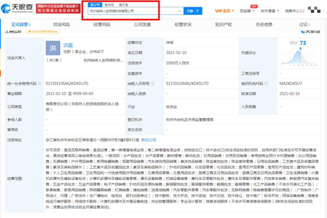Open the 知识产权 tab

point(223,24)
